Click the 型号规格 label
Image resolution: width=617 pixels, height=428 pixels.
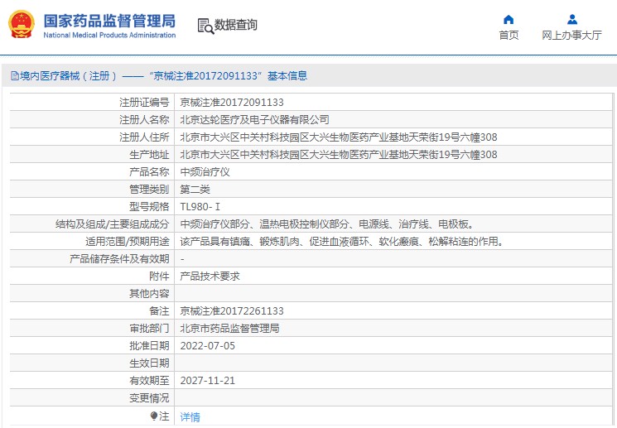coord(149,206)
